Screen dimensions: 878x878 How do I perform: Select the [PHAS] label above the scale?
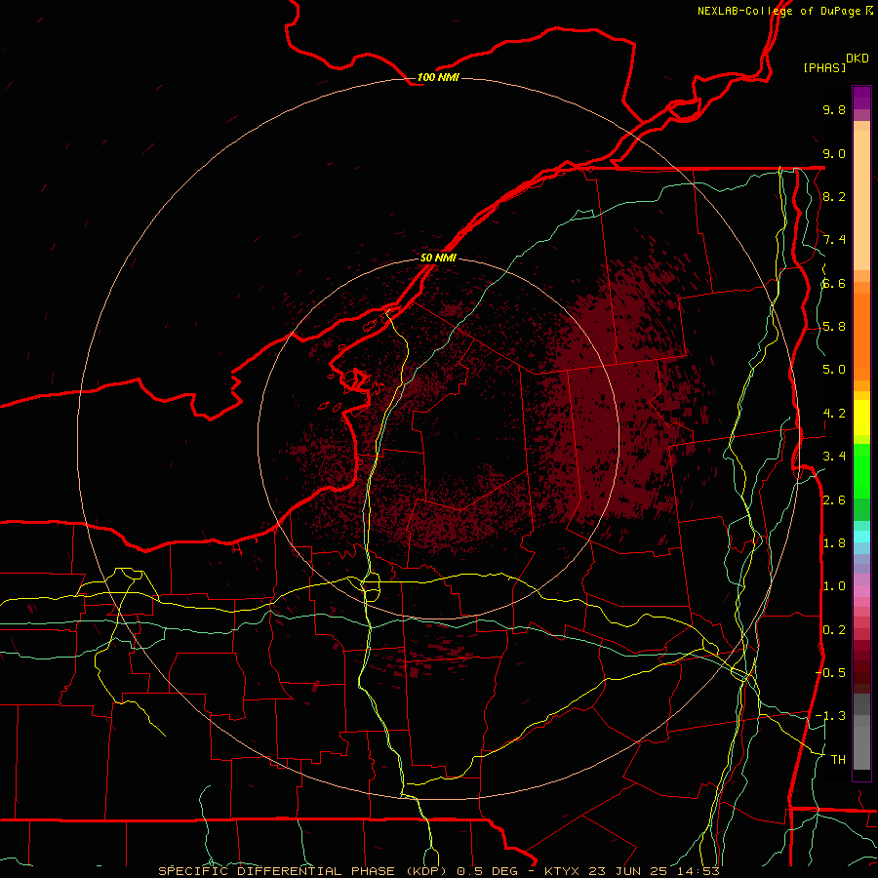click(x=823, y=67)
